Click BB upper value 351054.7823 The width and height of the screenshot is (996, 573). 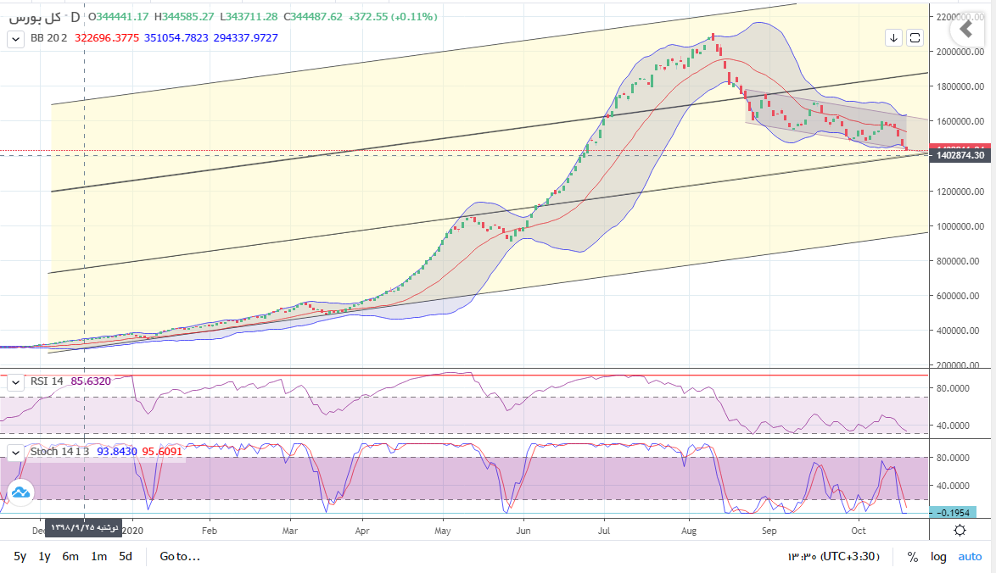point(176,38)
